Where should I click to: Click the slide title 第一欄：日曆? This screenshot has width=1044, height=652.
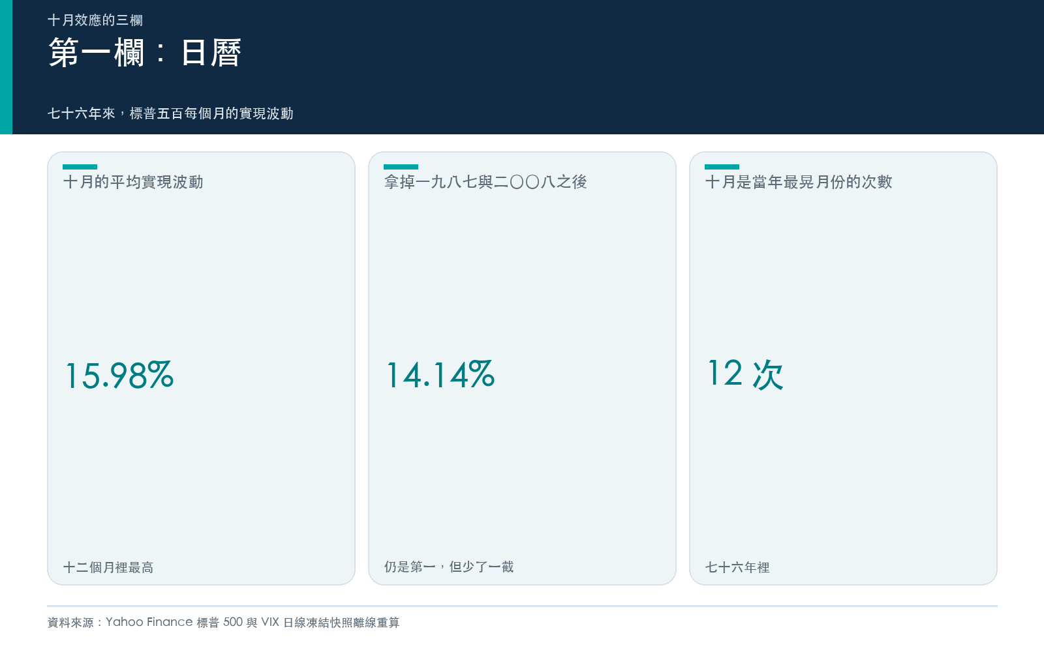(145, 53)
